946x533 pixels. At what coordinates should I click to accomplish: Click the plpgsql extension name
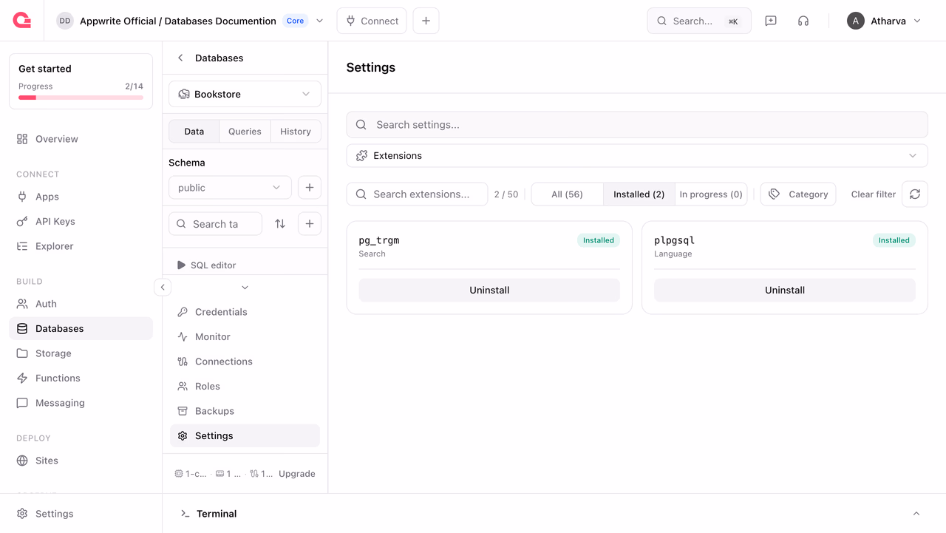pyautogui.click(x=674, y=240)
